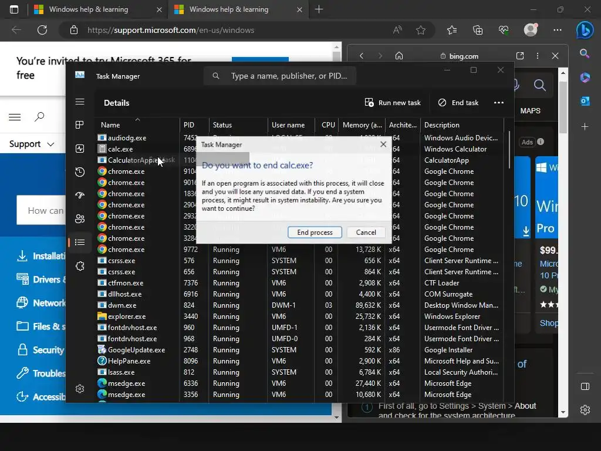The height and width of the screenshot is (451, 601).
Task: Expand the Support dropdown on Microsoft page
Action: [32, 144]
